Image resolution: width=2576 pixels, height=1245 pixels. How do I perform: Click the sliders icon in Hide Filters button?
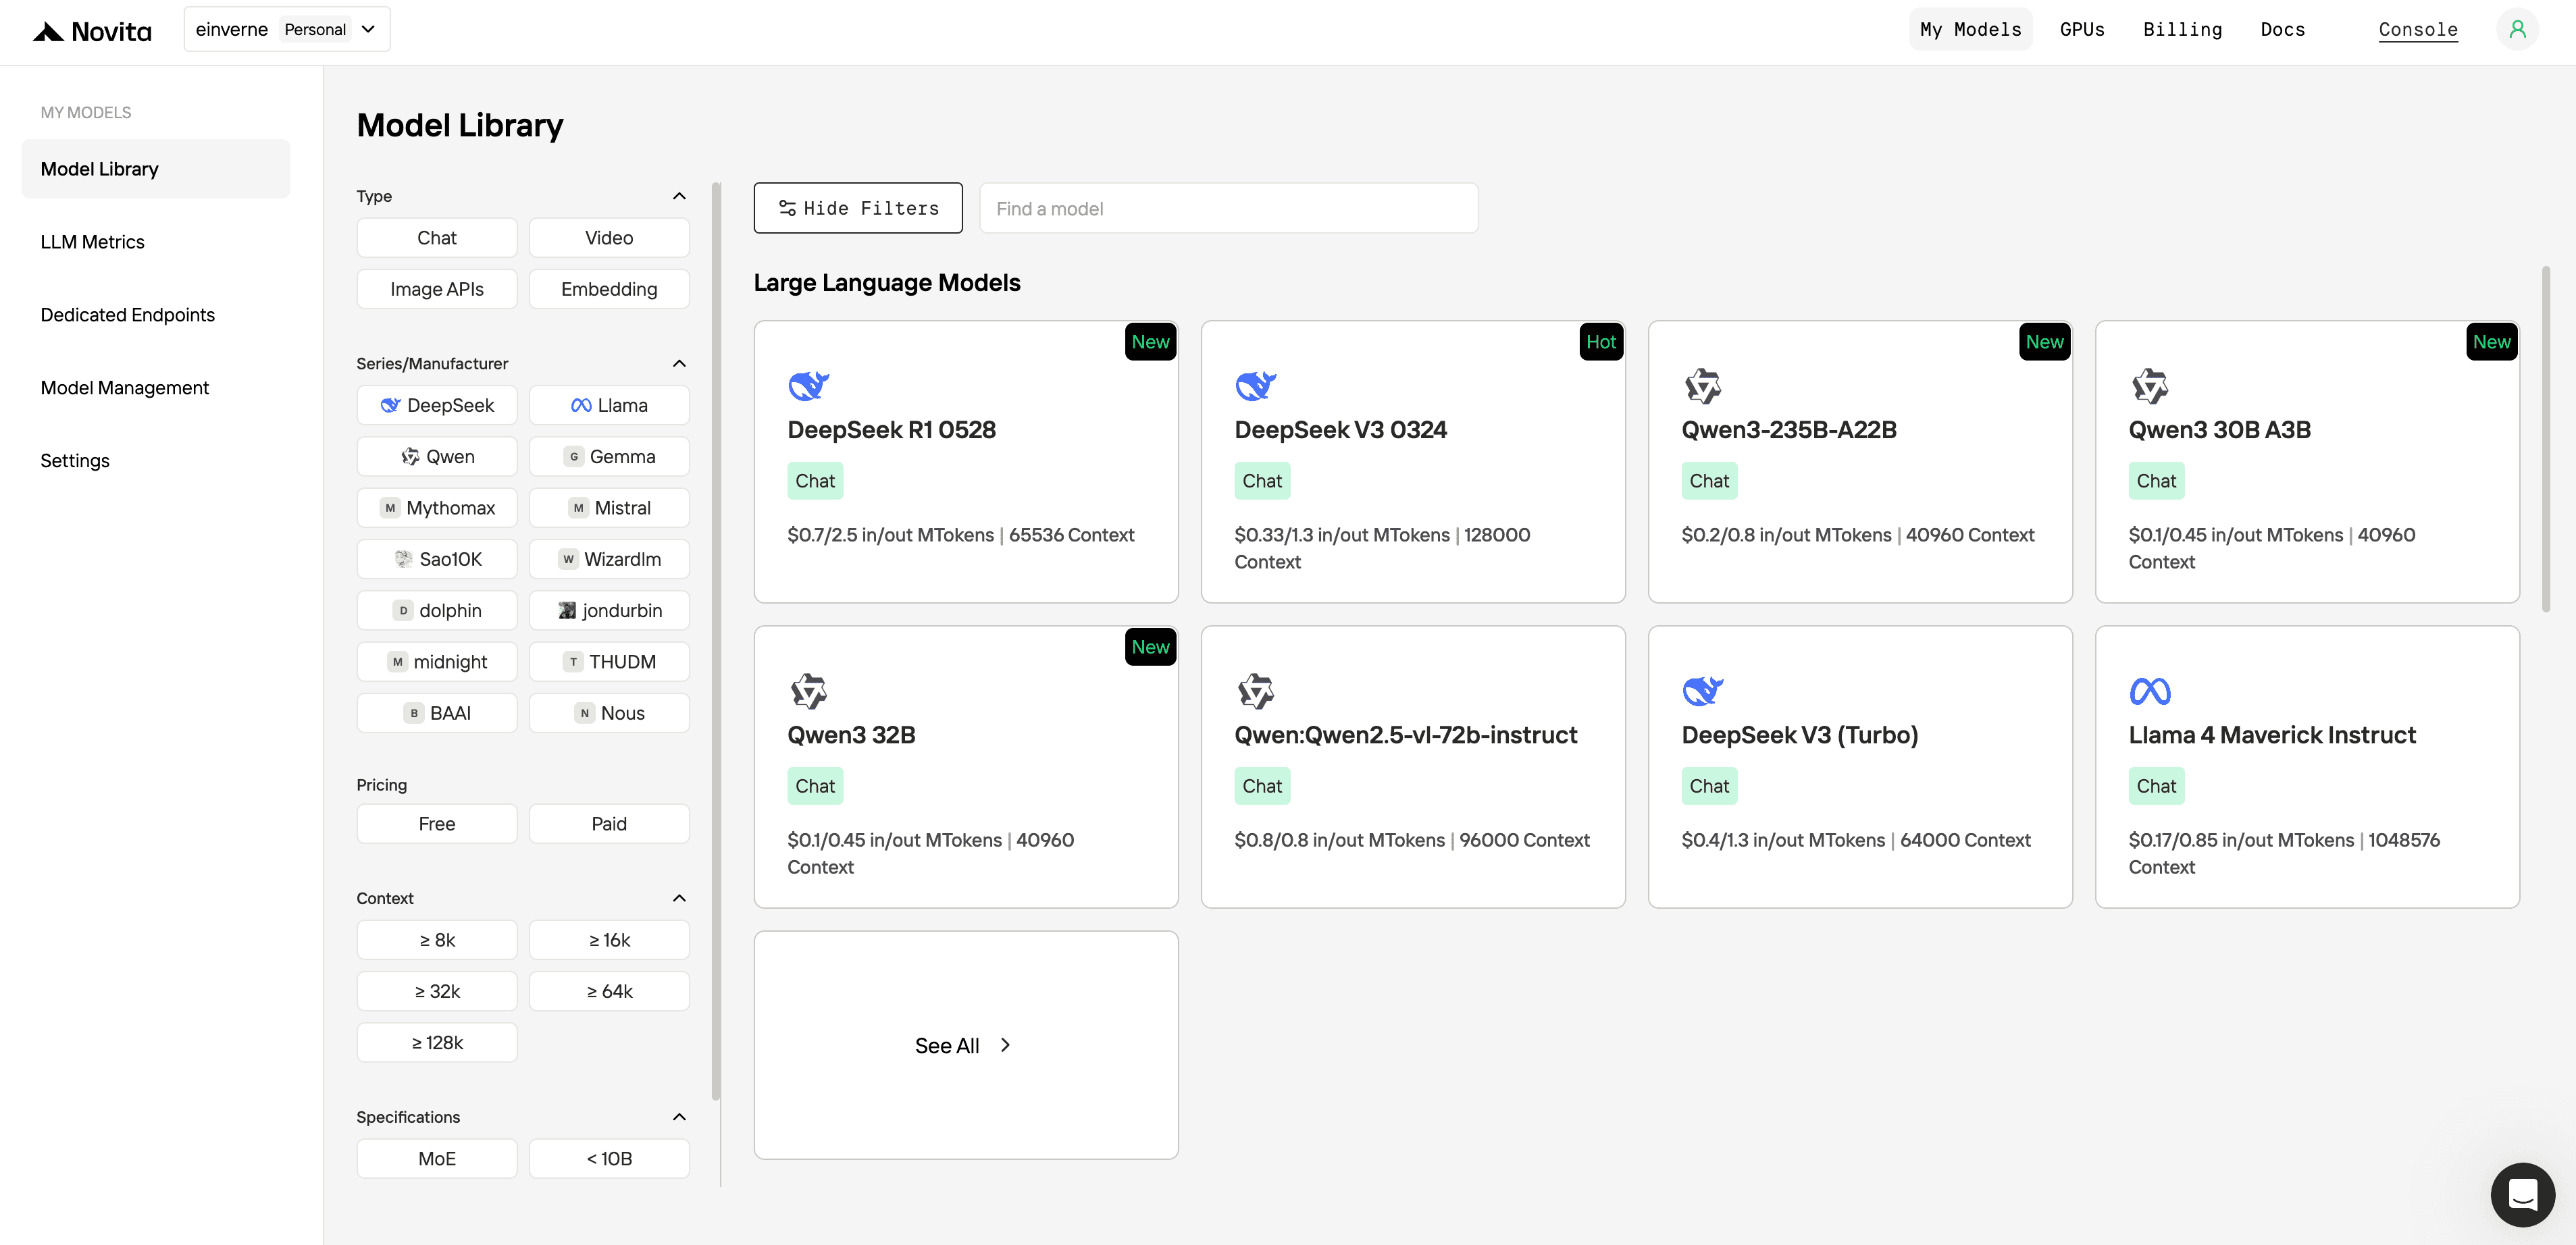[x=787, y=208]
